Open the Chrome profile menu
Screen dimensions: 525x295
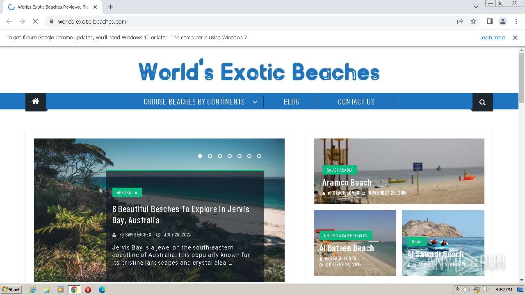pos(502,21)
